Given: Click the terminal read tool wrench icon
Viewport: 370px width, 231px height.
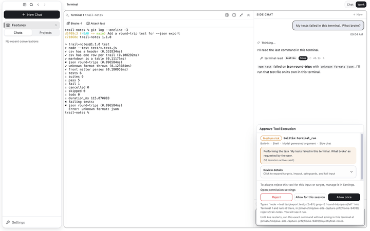Looking at the screenshot, I should 261,58.
